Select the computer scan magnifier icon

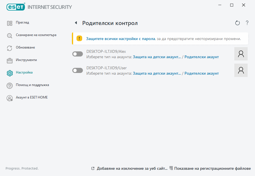[10, 35]
